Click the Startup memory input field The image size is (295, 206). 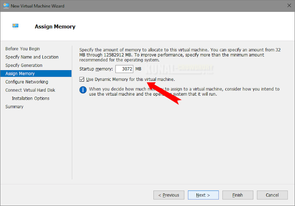pyautogui.click(x=124, y=69)
